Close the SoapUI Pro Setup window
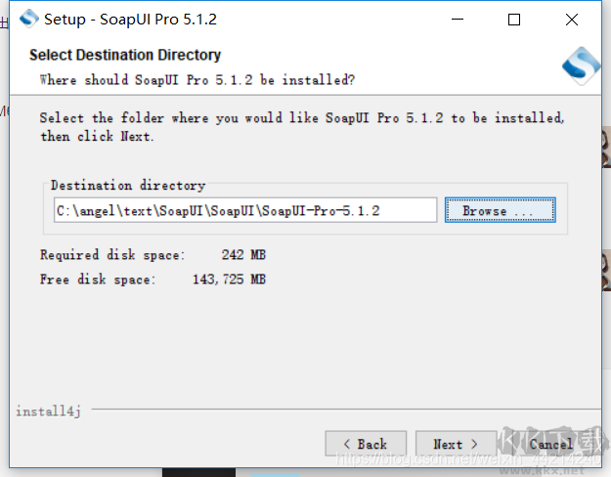Screen dimensions: 611x477 572,20
